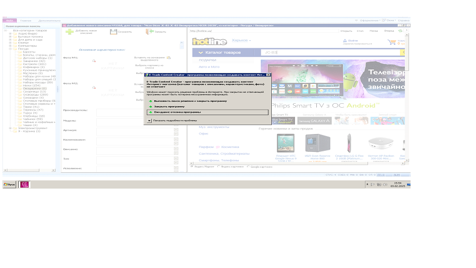Expand the 'Бытовая техника' tree node
The image size is (476, 268).
point(10,36)
